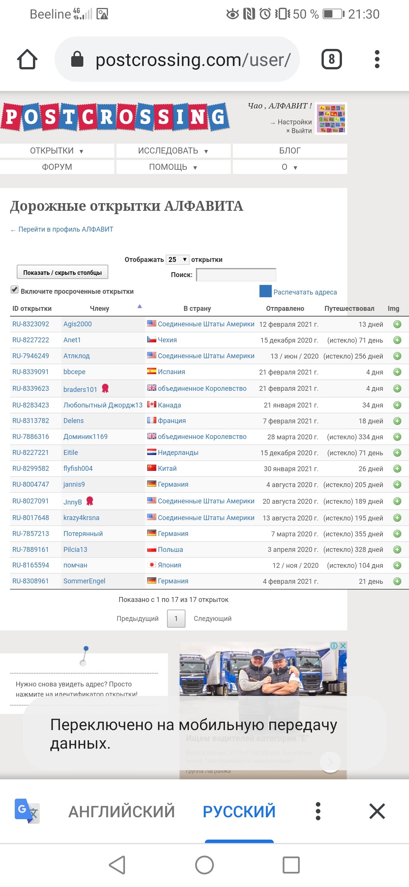409x887 pixels.
Task: Close the truck advertisement with X icon
Action: pyautogui.click(x=343, y=646)
